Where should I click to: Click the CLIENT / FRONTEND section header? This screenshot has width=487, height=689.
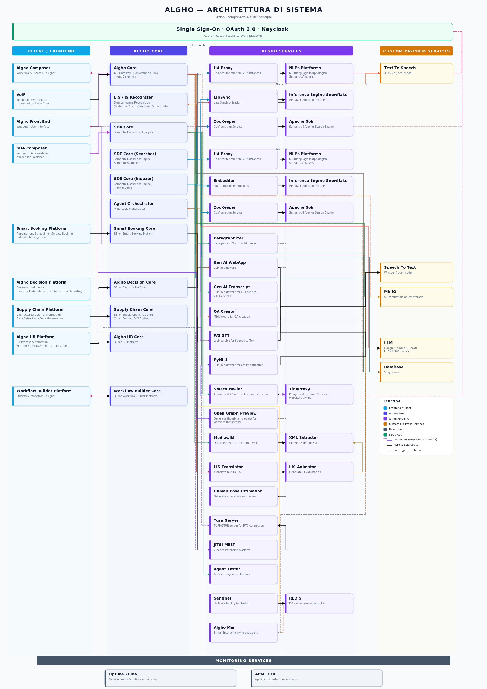pos(51,51)
